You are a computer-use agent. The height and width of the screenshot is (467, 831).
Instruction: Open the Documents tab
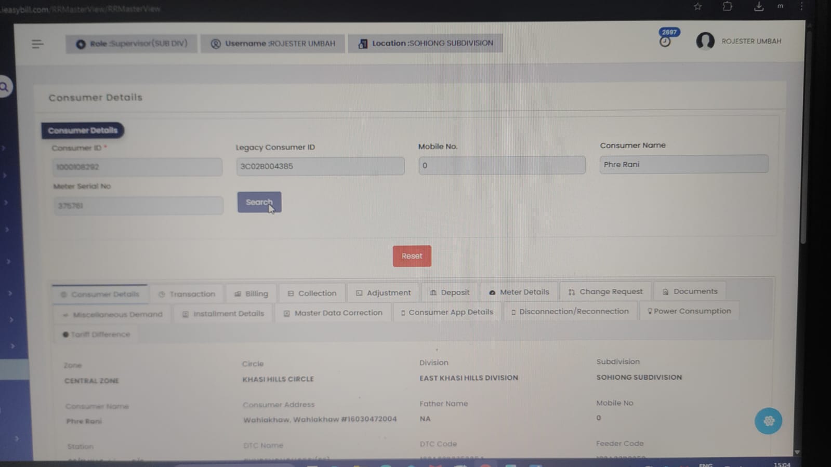click(690, 291)
